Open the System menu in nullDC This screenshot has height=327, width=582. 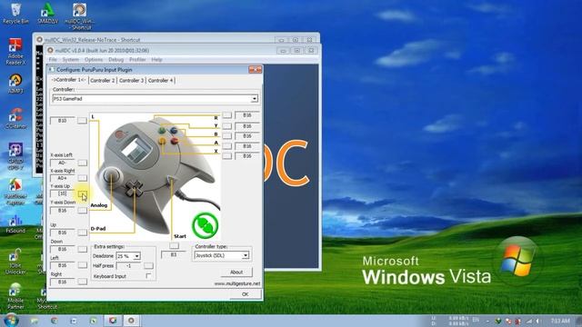tap(71, 60)
